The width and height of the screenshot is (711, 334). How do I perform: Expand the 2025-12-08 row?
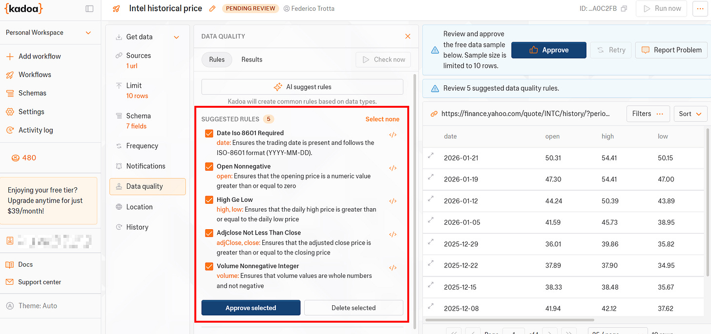point(431,306)
